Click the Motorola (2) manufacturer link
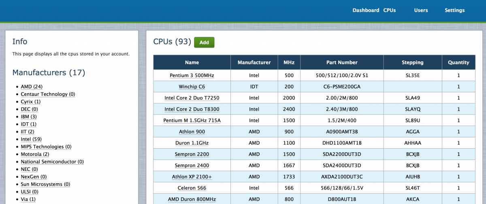 (x=35, y=154)
